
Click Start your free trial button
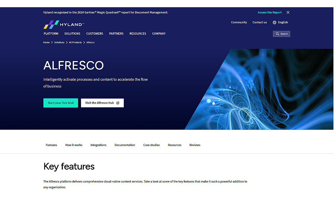click(61, 103)
